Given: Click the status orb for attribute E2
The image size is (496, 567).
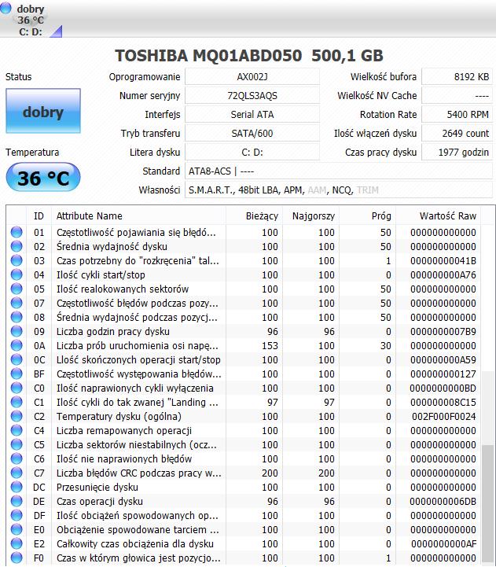Looking at the screenshot, I should (x=17, y=543).
